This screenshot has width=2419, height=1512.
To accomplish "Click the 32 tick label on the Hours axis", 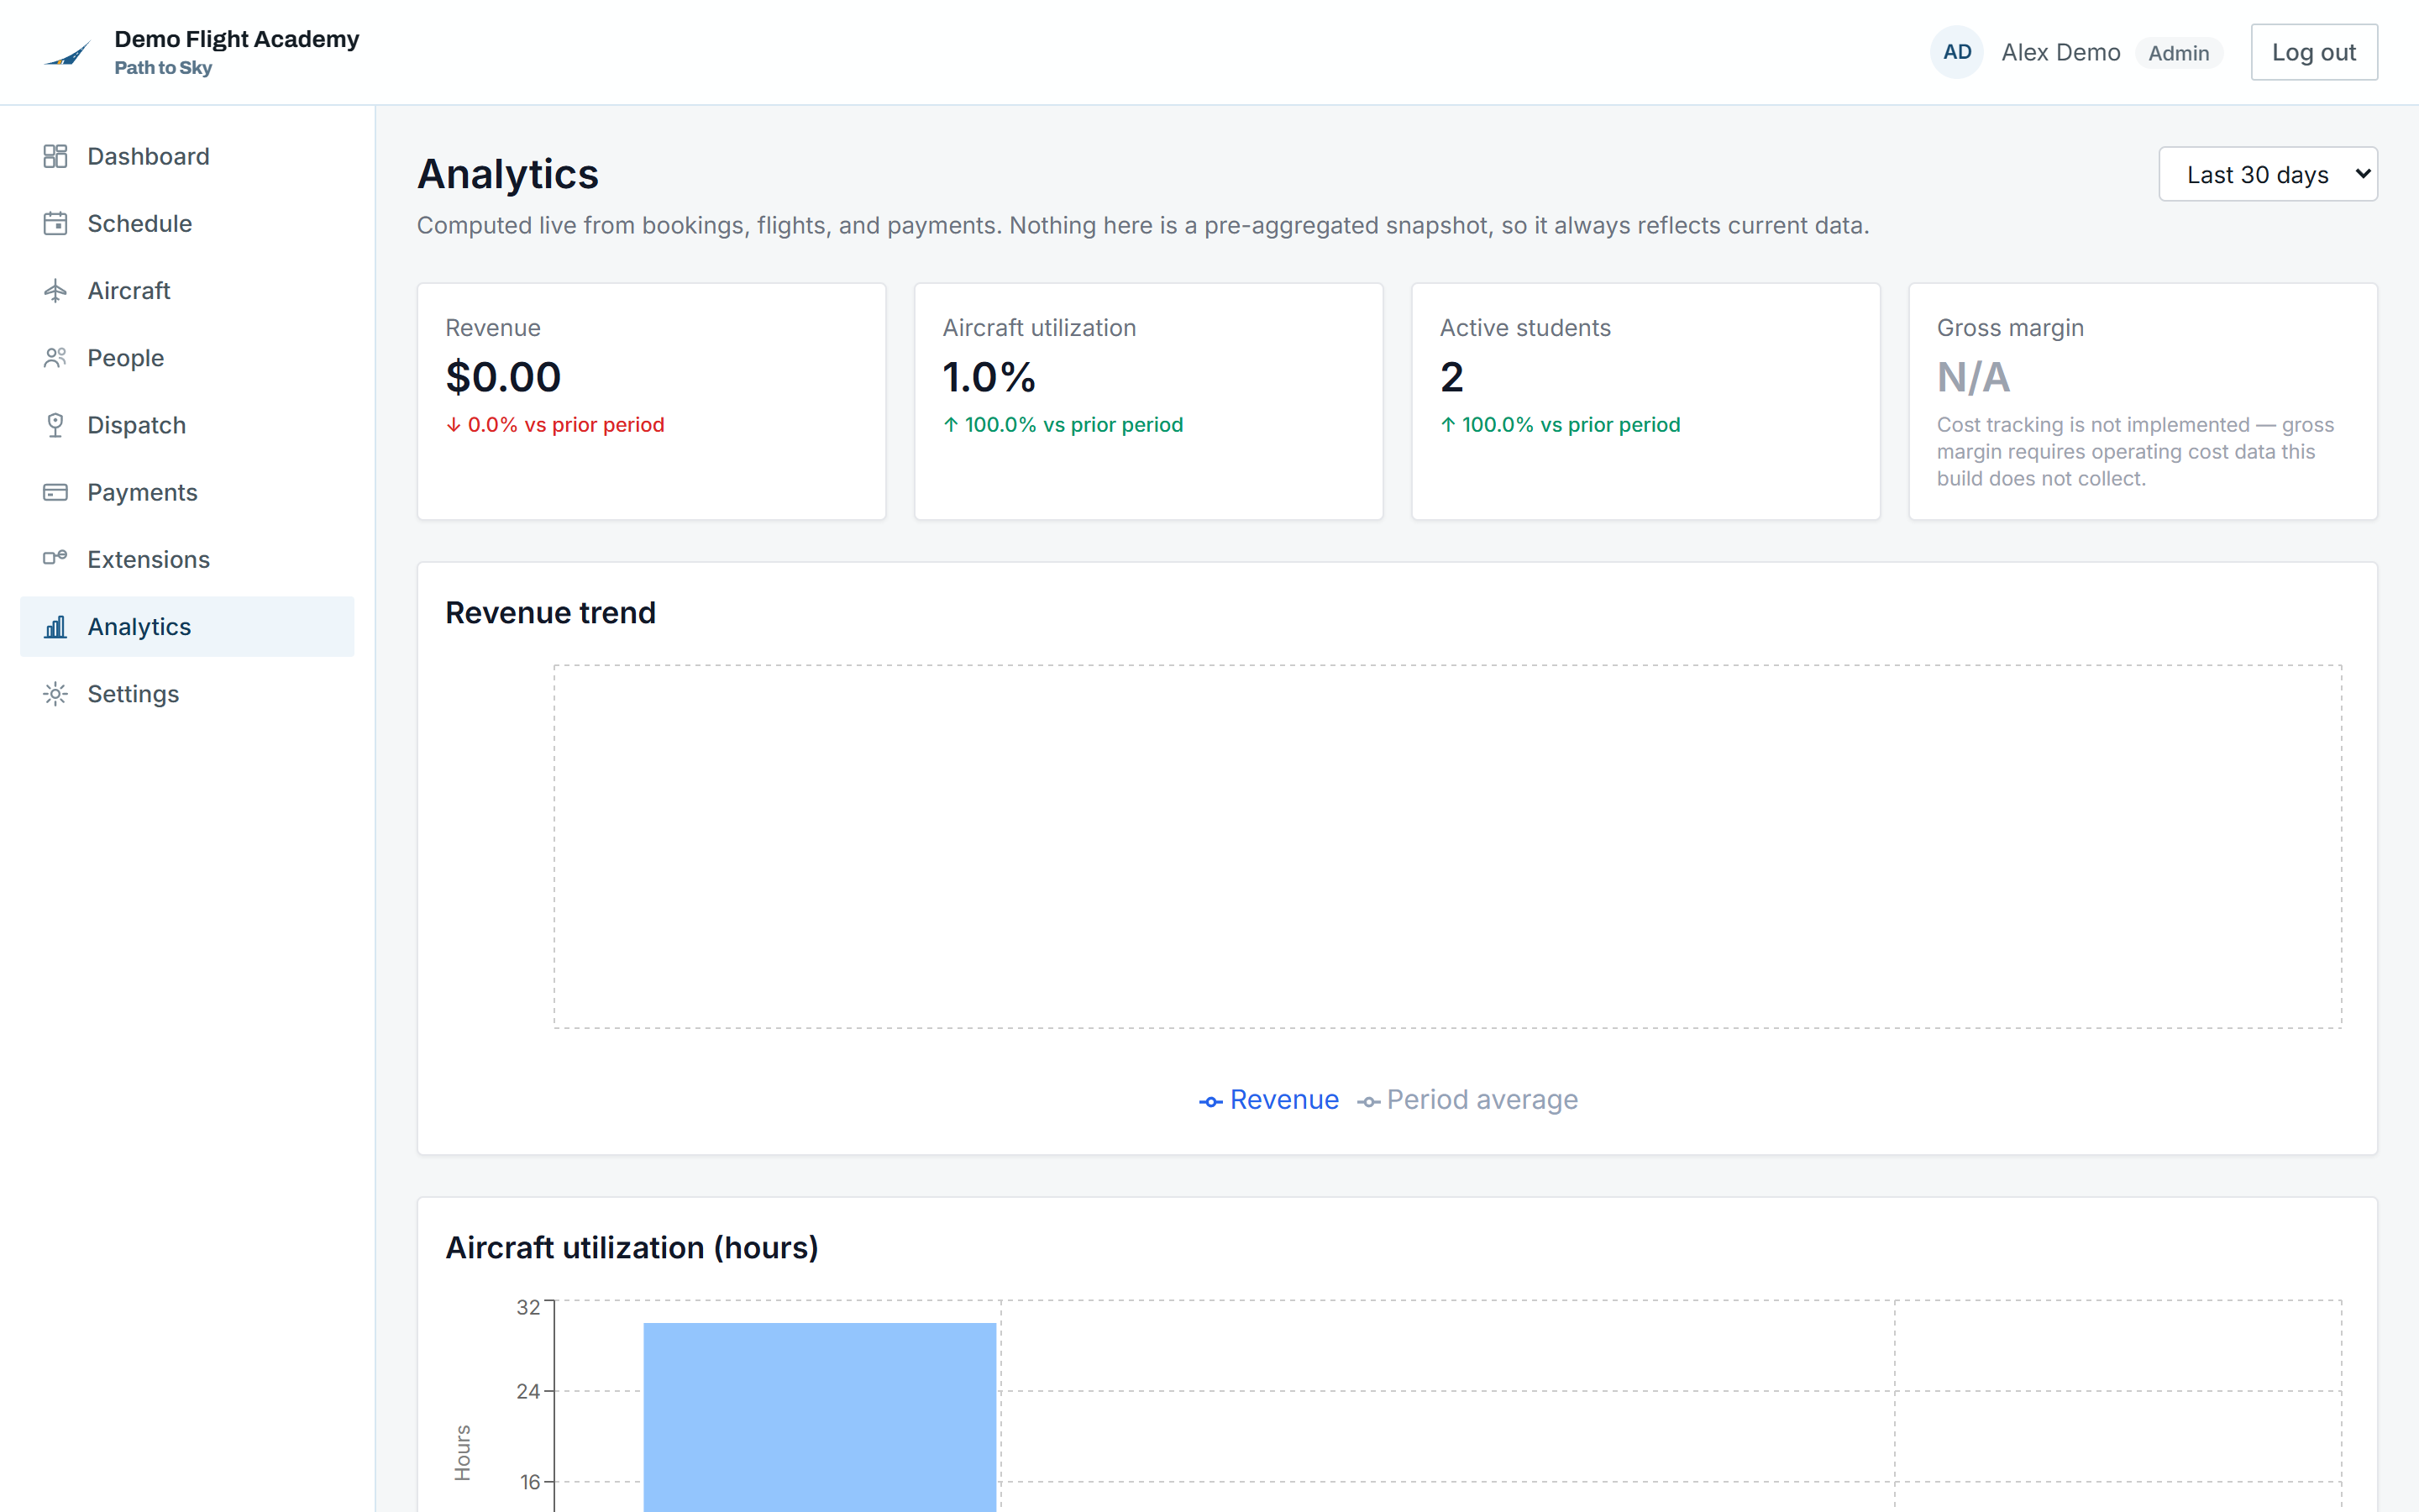I will (527, 1307).
